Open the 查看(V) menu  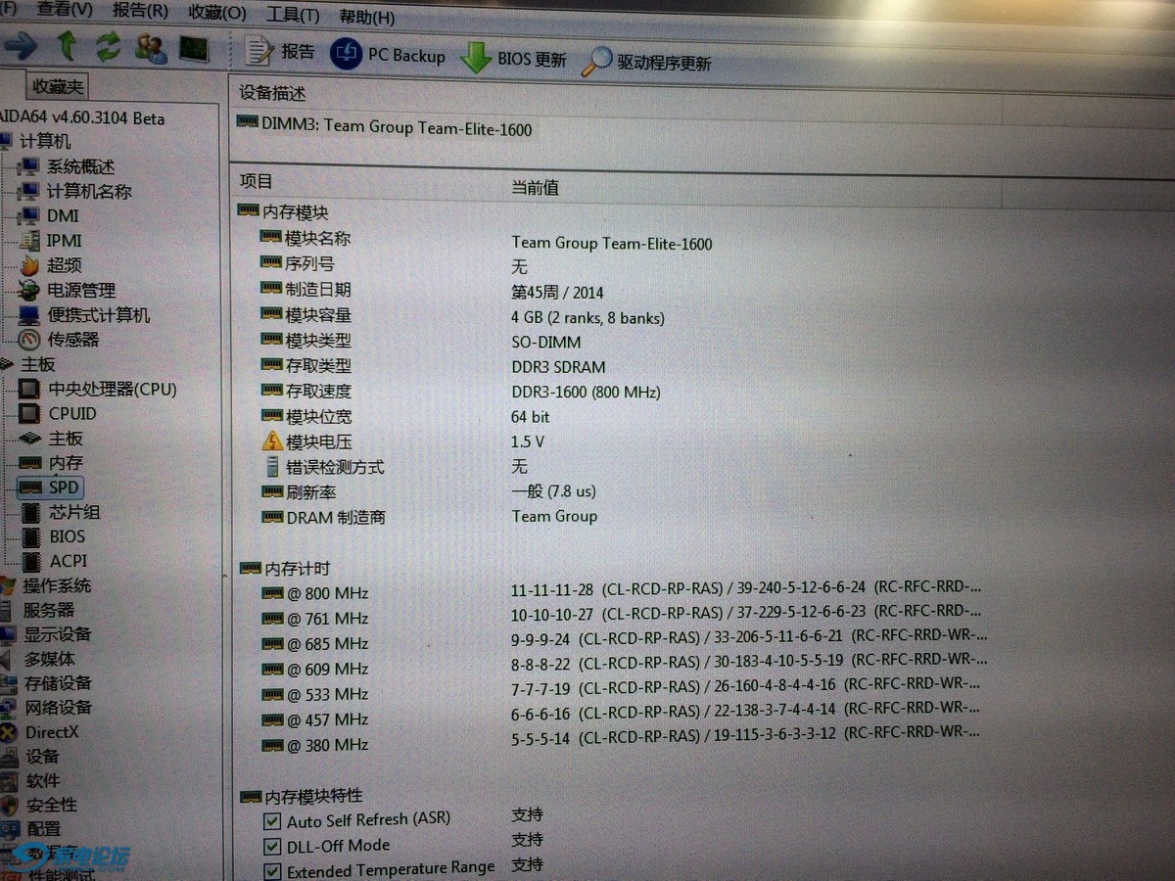(x=65, y=10)
